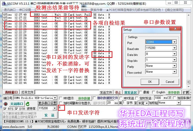Image resolution: width=193 pixels, height=131 pixels.
Task: Click the 停止 button
Action: (118, 92)
